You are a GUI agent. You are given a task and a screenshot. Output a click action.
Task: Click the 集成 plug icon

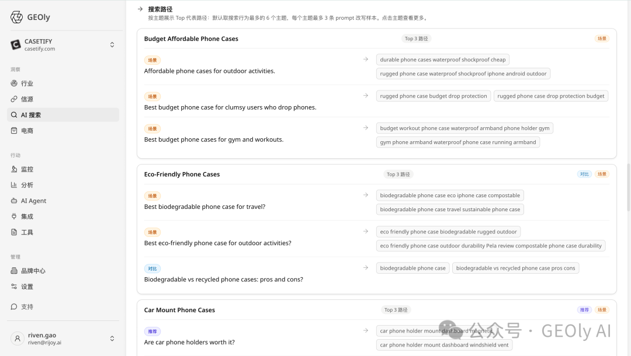point(14,216)
